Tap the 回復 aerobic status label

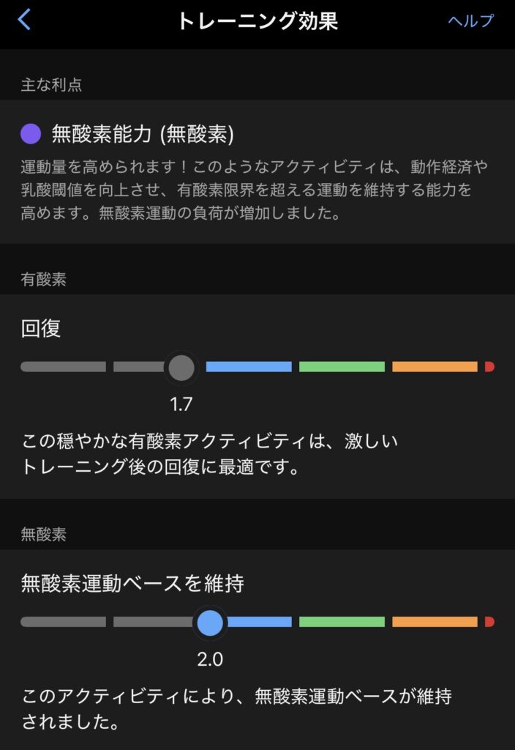click(41, 327)
